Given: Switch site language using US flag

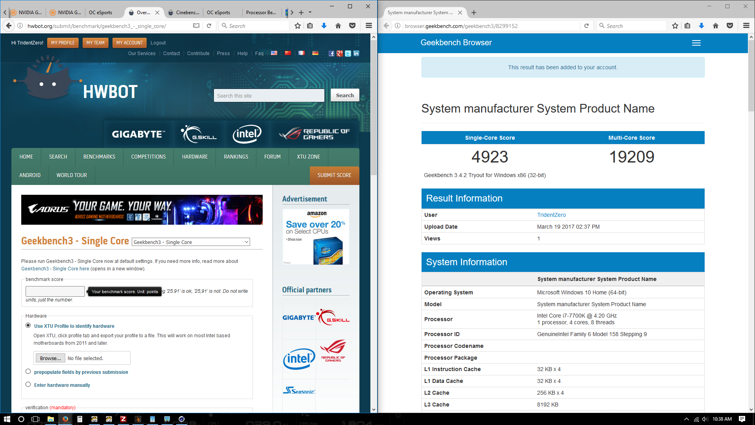Looking at the screenshot, I should pyautogui.click(x=274, y=53).
